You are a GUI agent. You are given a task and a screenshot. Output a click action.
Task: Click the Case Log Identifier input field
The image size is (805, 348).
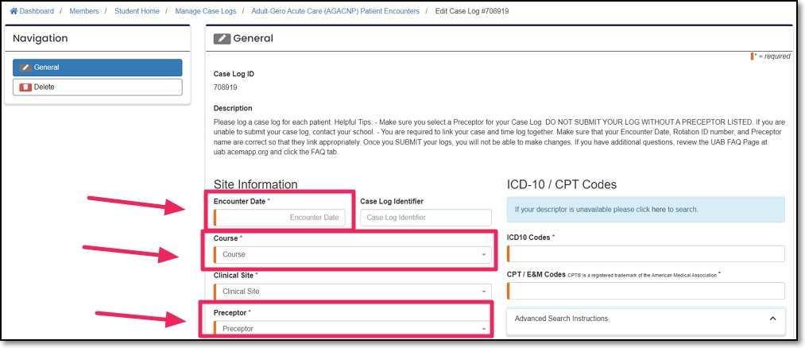(x=426, y=218)
